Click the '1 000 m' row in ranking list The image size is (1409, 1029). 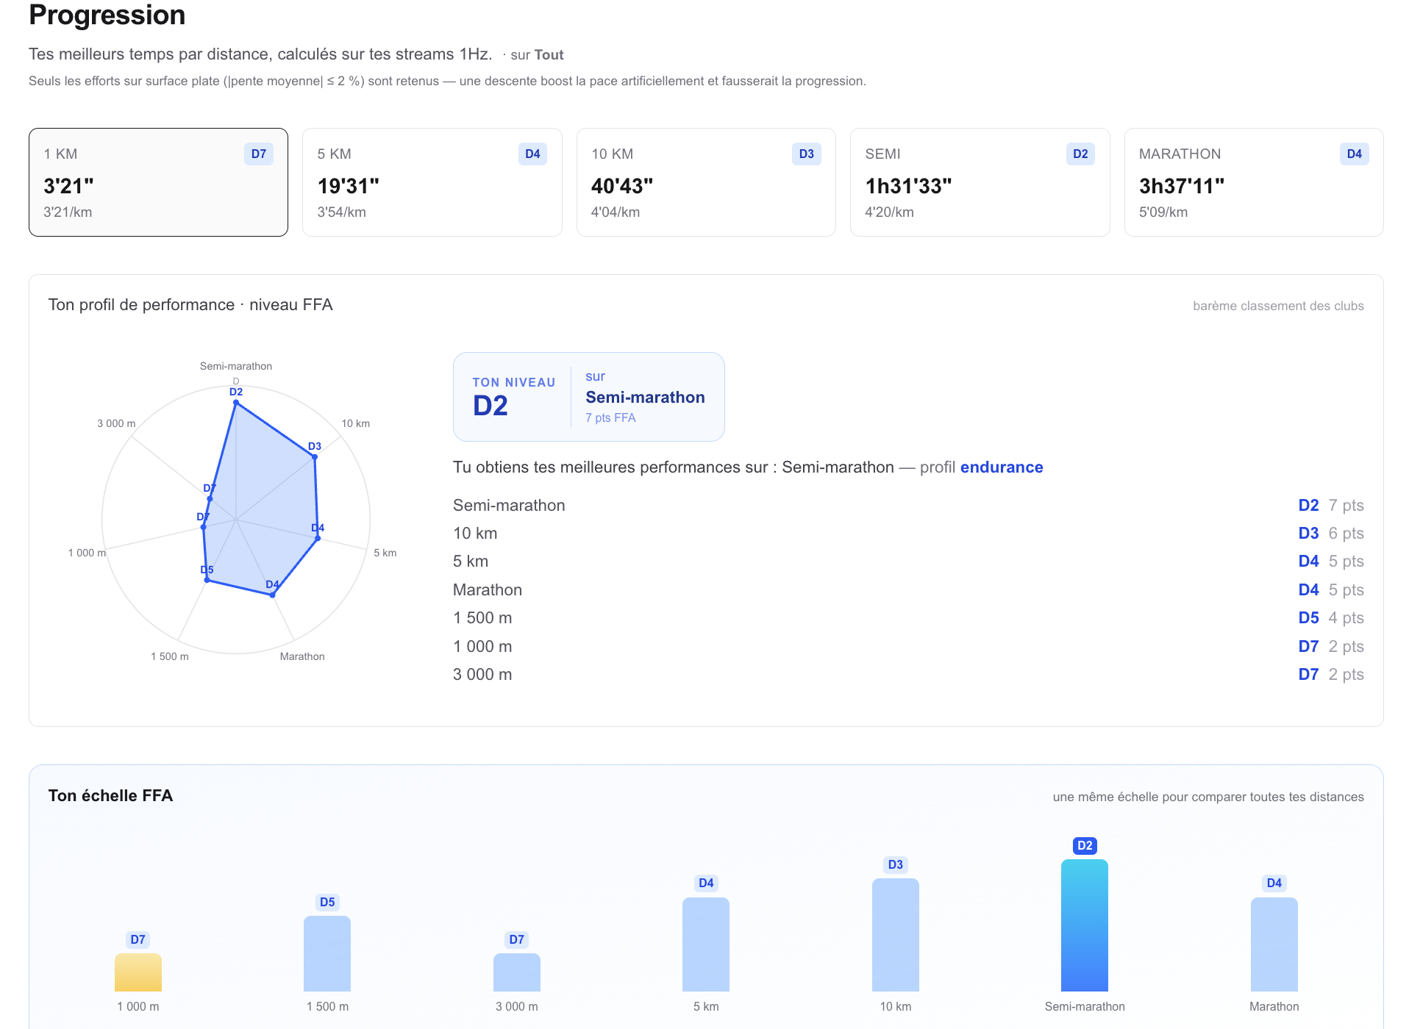[908, 647]
